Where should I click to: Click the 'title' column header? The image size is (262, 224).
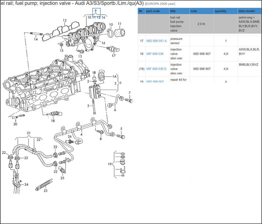(x=173, y=10)
